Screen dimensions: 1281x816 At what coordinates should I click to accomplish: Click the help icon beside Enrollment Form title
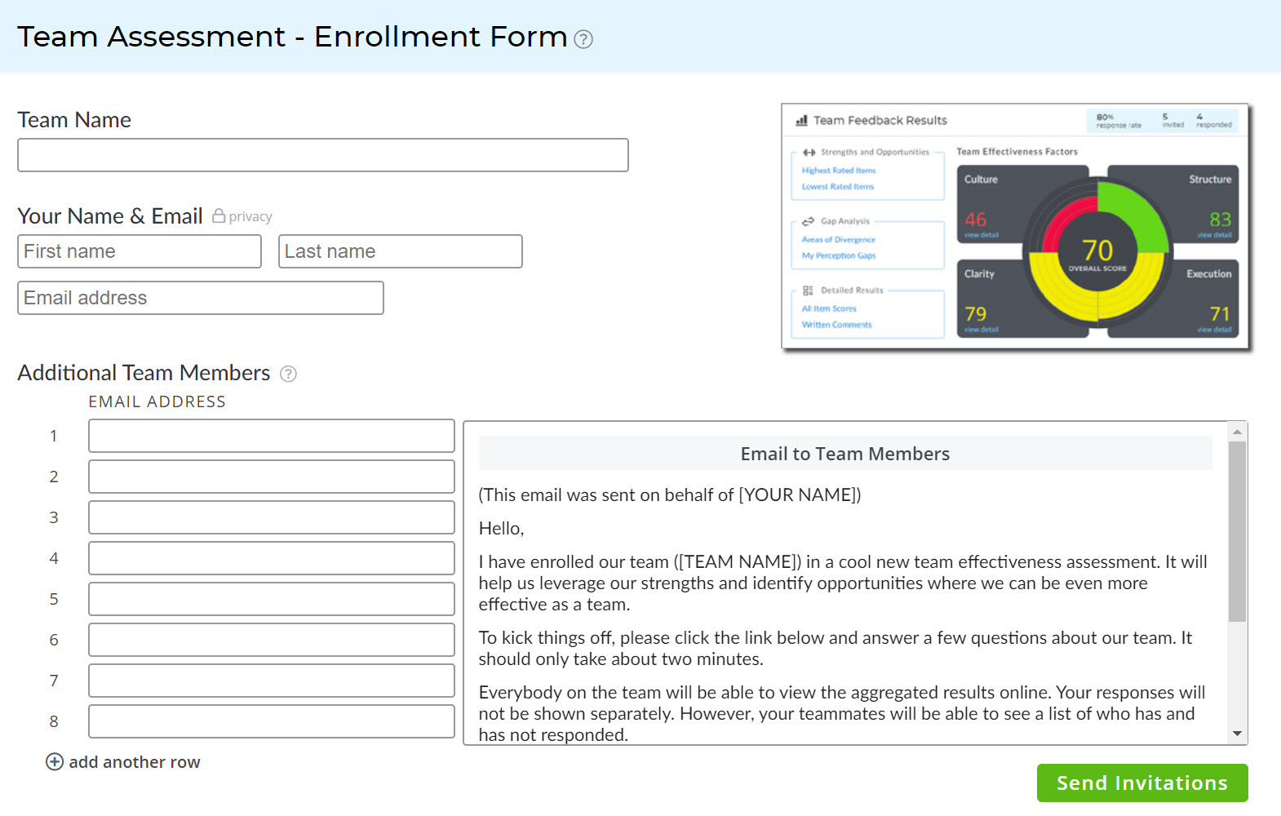(x=583, y=39)
